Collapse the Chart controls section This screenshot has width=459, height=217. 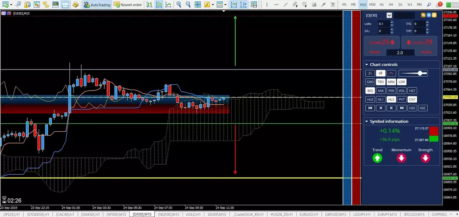tap(366, 65)
